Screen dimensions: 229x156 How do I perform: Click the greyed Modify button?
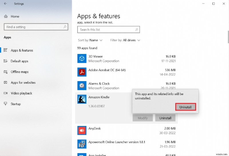143,118
